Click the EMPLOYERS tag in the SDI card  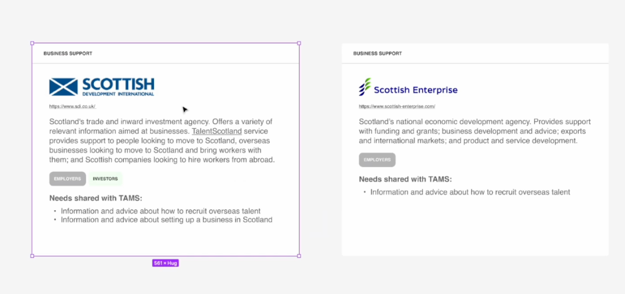tap(68, 179)
